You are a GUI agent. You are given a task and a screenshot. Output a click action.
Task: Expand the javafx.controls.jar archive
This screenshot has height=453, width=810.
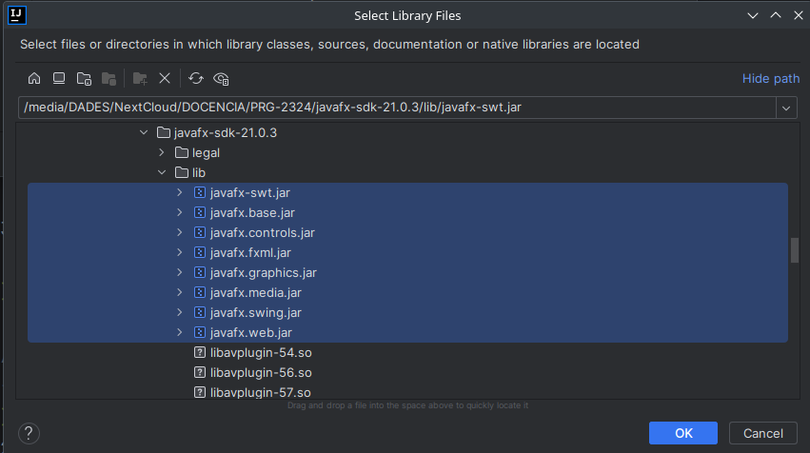[x=179, y=232]
